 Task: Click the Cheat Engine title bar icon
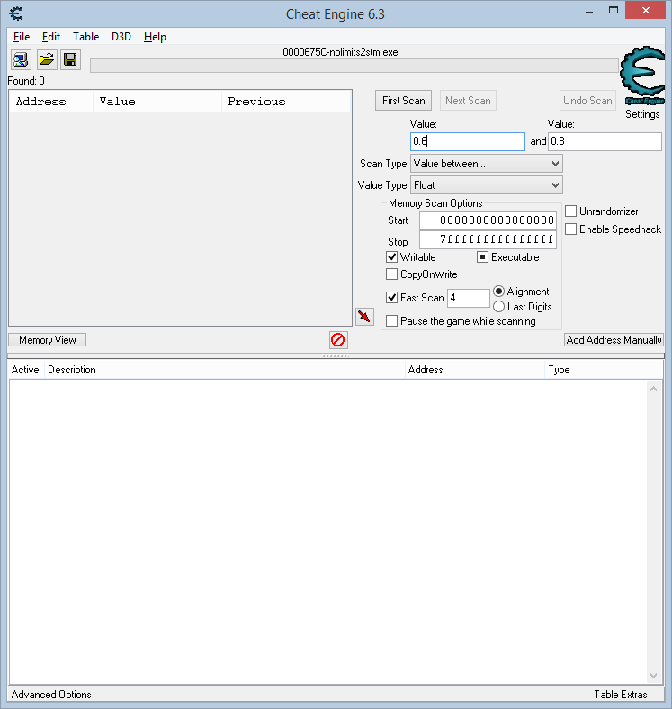pyautogui.click(x=13, y=13)
